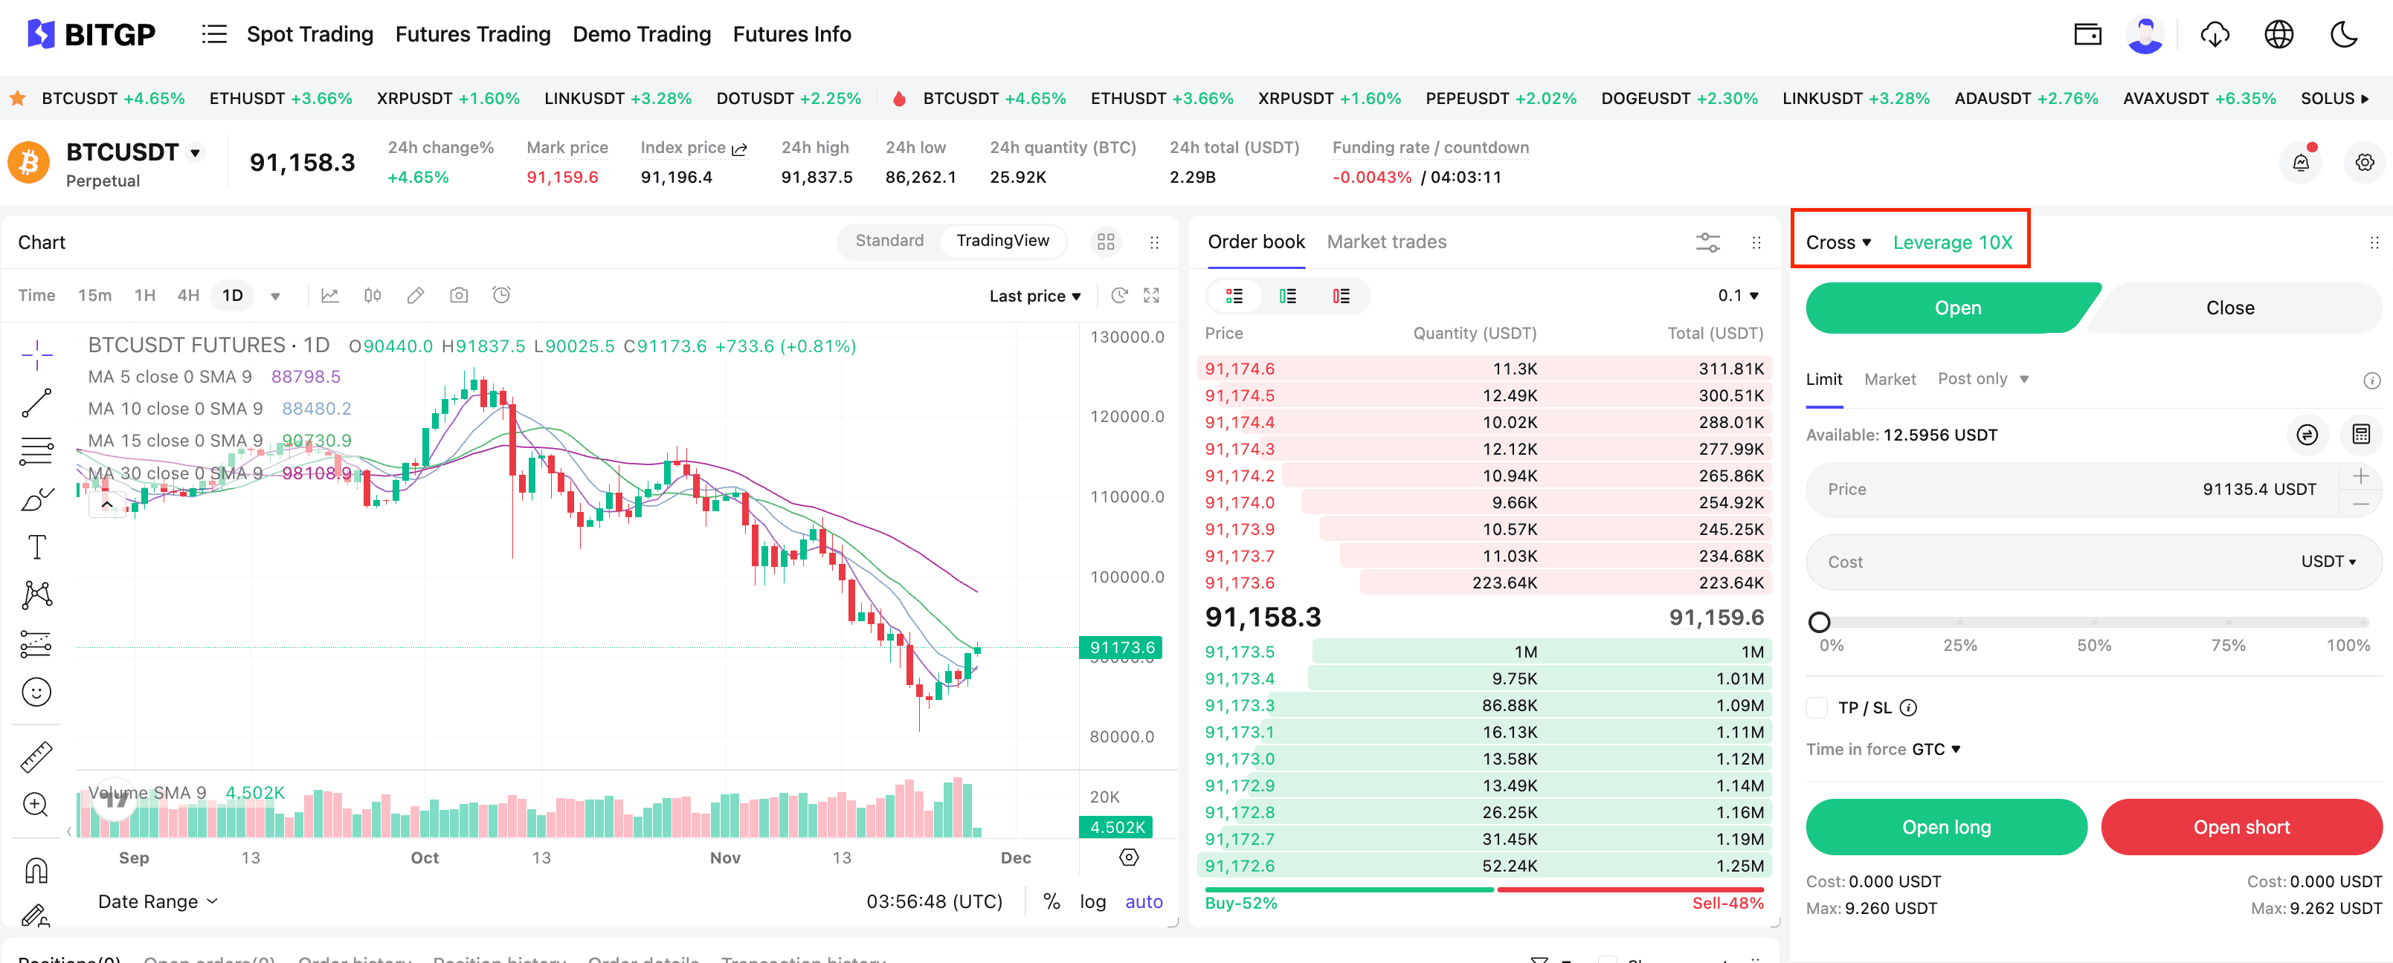Open the order book settings sliders

pos(1707,242)
